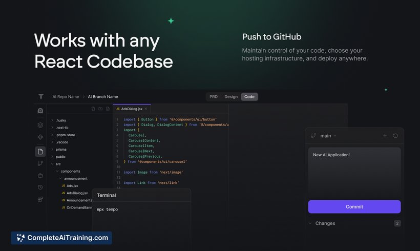Click code line 11 'import Image'

point(153,172)
